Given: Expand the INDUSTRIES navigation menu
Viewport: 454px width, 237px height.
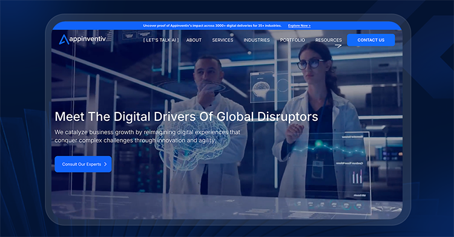Looking at the screenshot, I should (257, 40).
